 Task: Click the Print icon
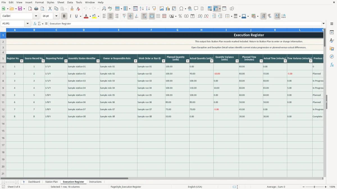[36, 9]
